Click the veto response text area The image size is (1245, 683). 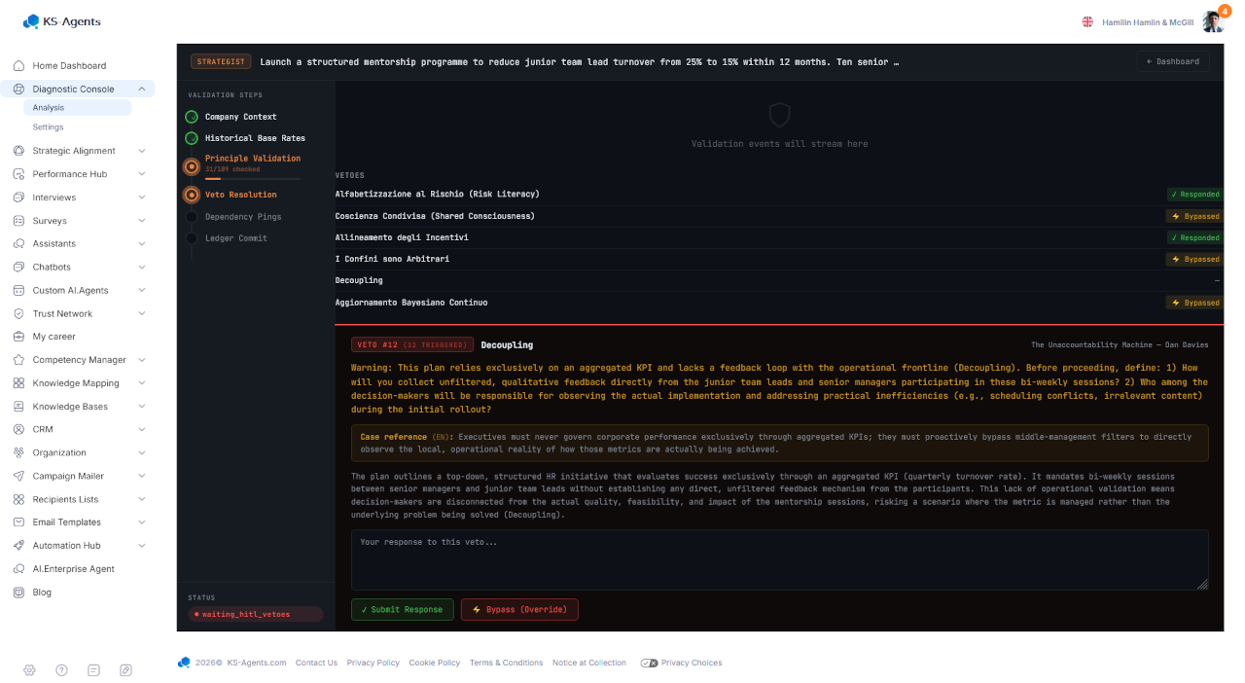click(779, 559)
